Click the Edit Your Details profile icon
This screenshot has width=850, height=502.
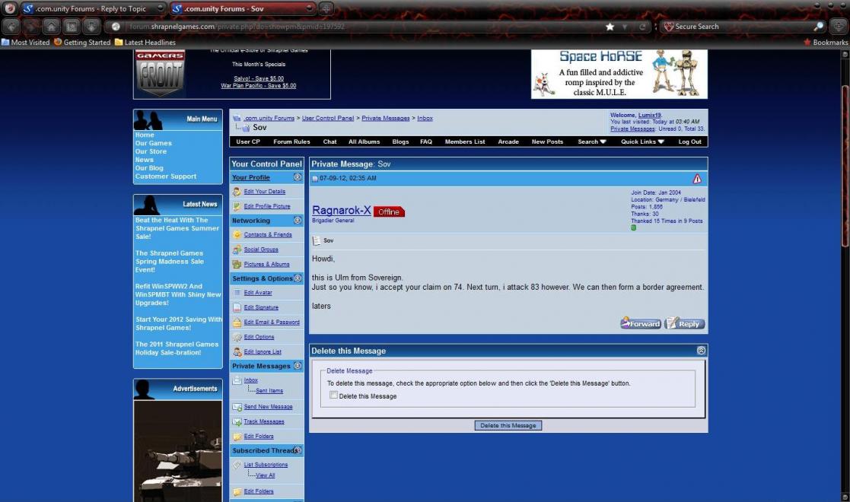(x=237, y=192)
